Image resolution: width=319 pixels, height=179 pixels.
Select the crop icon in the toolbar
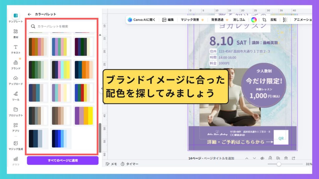(264, 20)
